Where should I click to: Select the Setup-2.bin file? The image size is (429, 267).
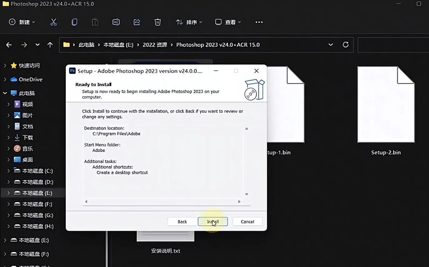386,111
